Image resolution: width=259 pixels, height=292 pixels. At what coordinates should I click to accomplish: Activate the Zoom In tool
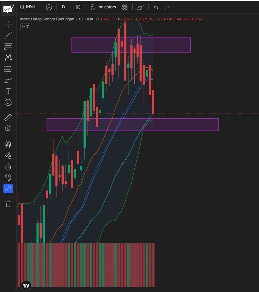8,128
